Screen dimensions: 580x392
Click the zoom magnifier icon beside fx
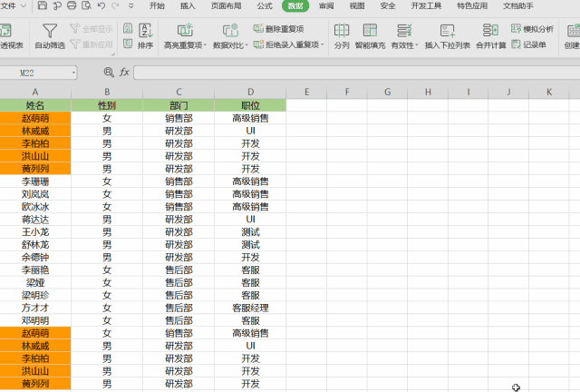click(x=109, y=73)
